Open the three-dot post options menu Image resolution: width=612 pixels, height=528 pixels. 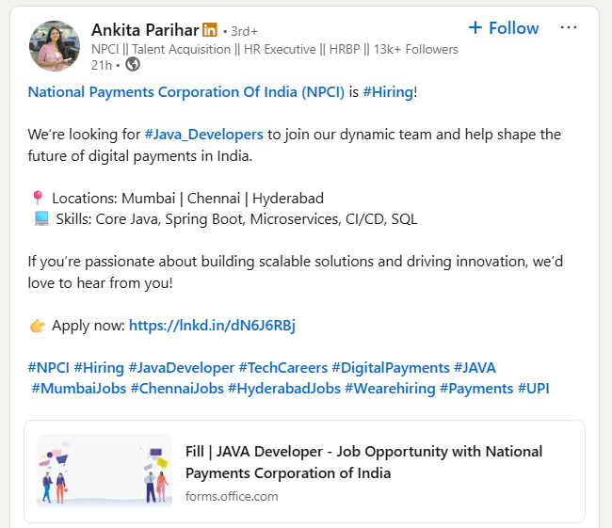[568, 28]
